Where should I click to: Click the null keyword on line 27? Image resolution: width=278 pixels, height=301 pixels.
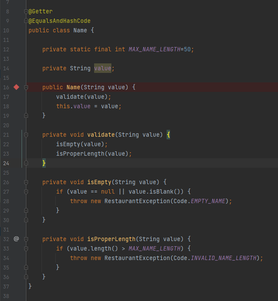108,191
